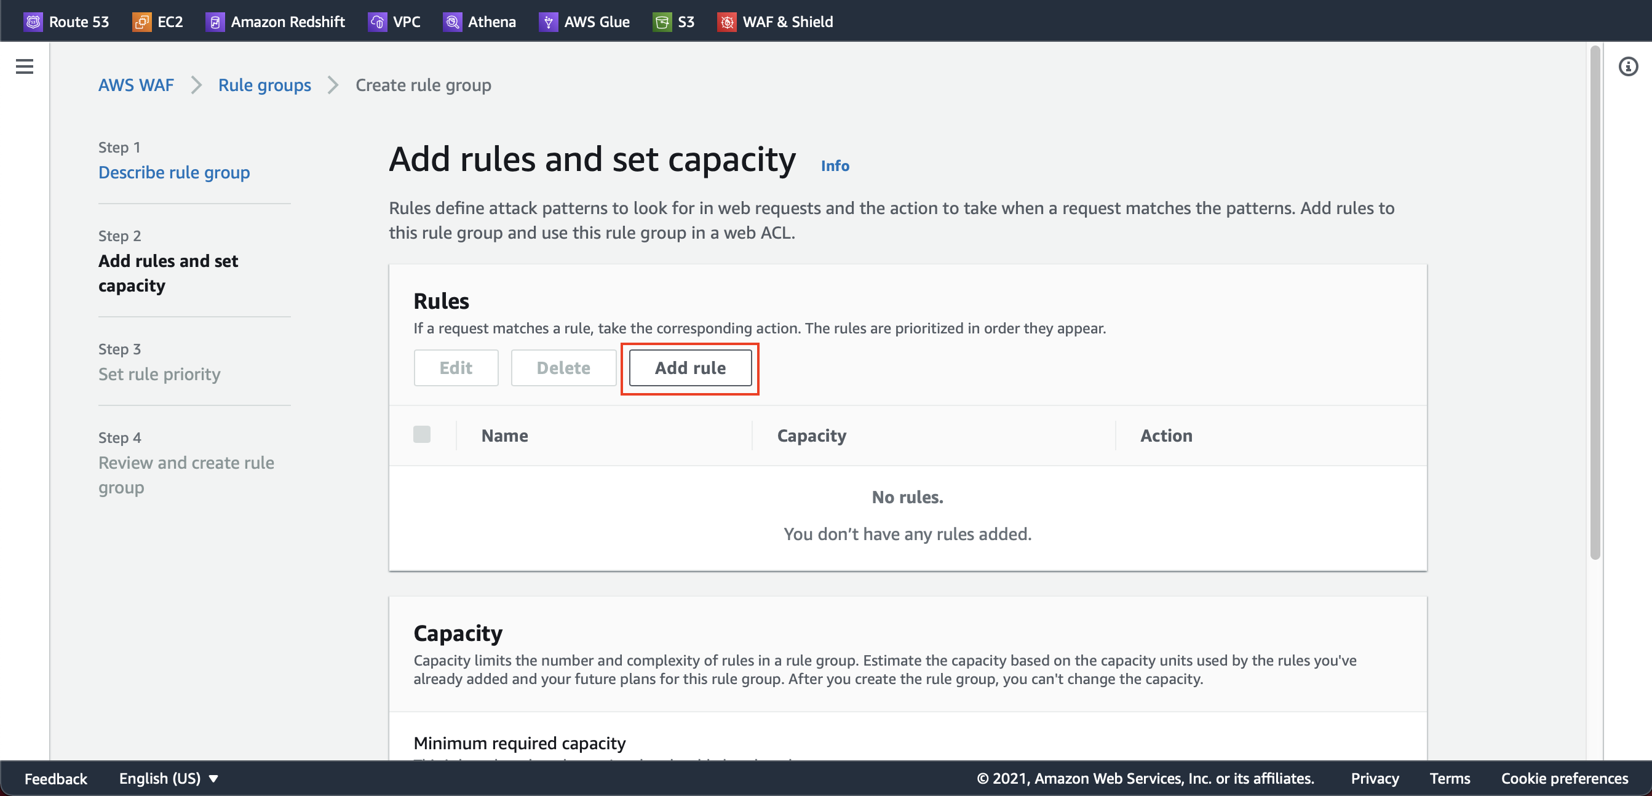This screenshot has width=1652, height=796.
Task: Go to Describe rule group step
Action: [174, 172]
